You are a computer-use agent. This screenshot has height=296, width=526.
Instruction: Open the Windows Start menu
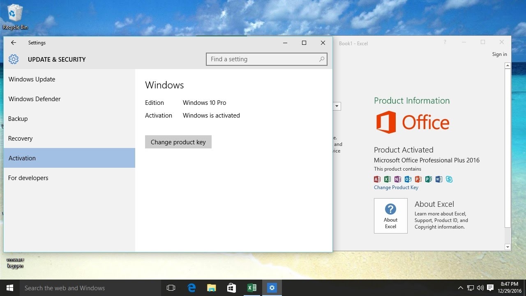[9, 288]
